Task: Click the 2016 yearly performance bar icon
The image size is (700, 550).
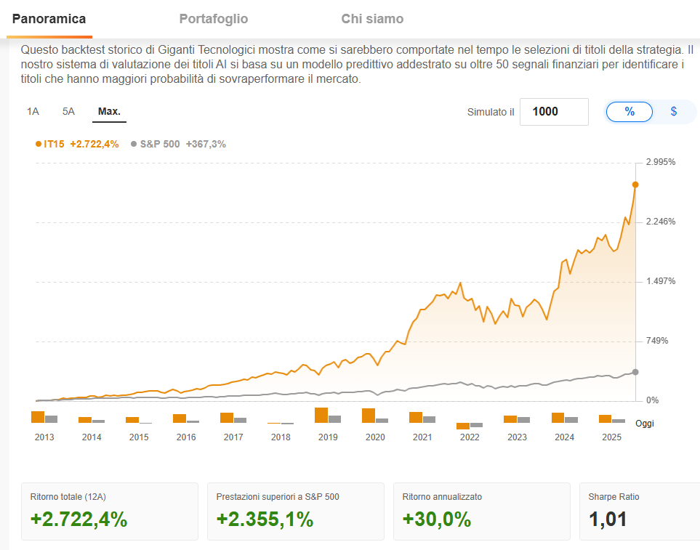Action: click(180, 417)
